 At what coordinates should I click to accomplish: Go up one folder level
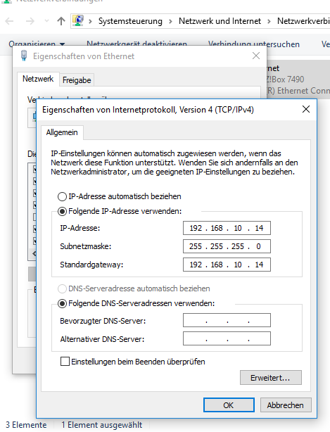[x=61, y=21]
